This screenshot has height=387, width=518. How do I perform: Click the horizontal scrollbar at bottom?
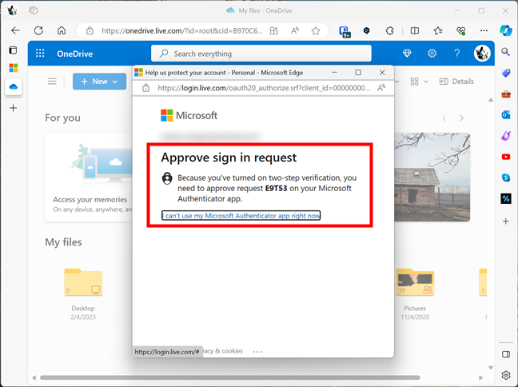229,377
